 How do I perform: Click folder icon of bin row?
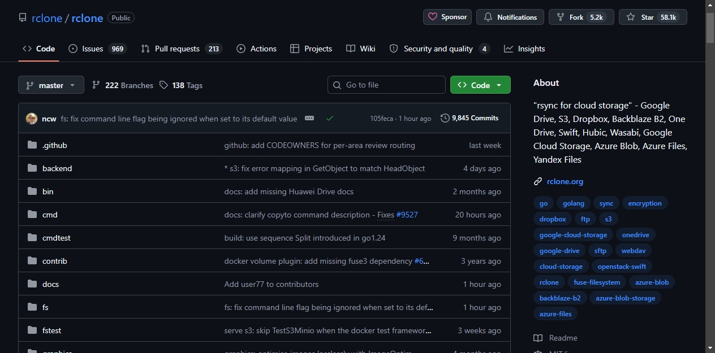tap(32, 191)
